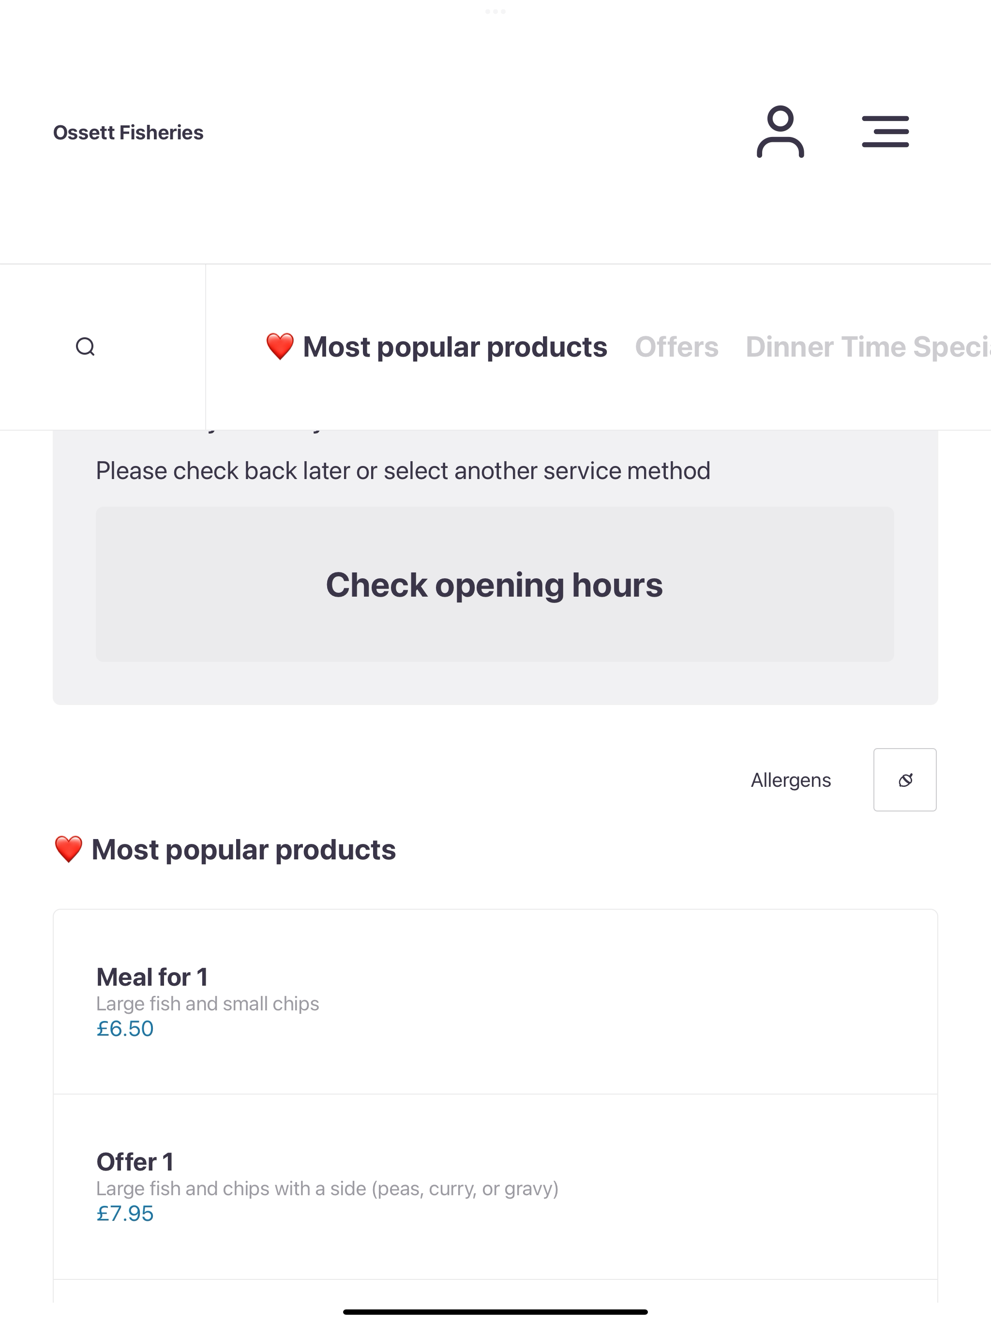Open the Ossett Fisheries home link

(128, 132)
